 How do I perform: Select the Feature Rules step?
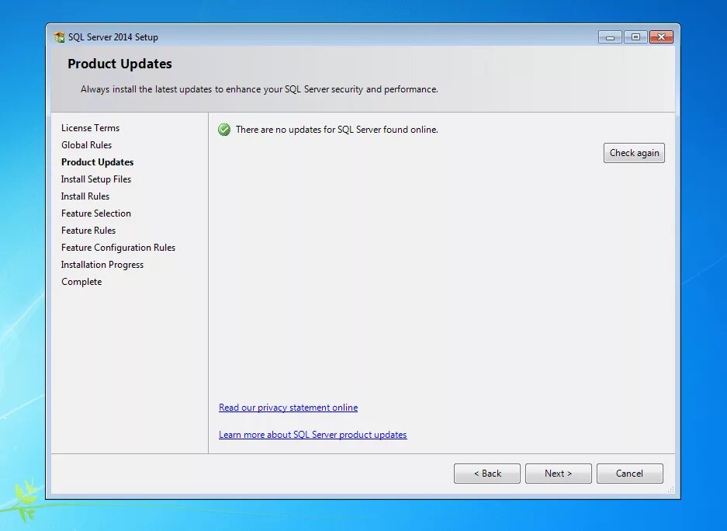(88, 231)
